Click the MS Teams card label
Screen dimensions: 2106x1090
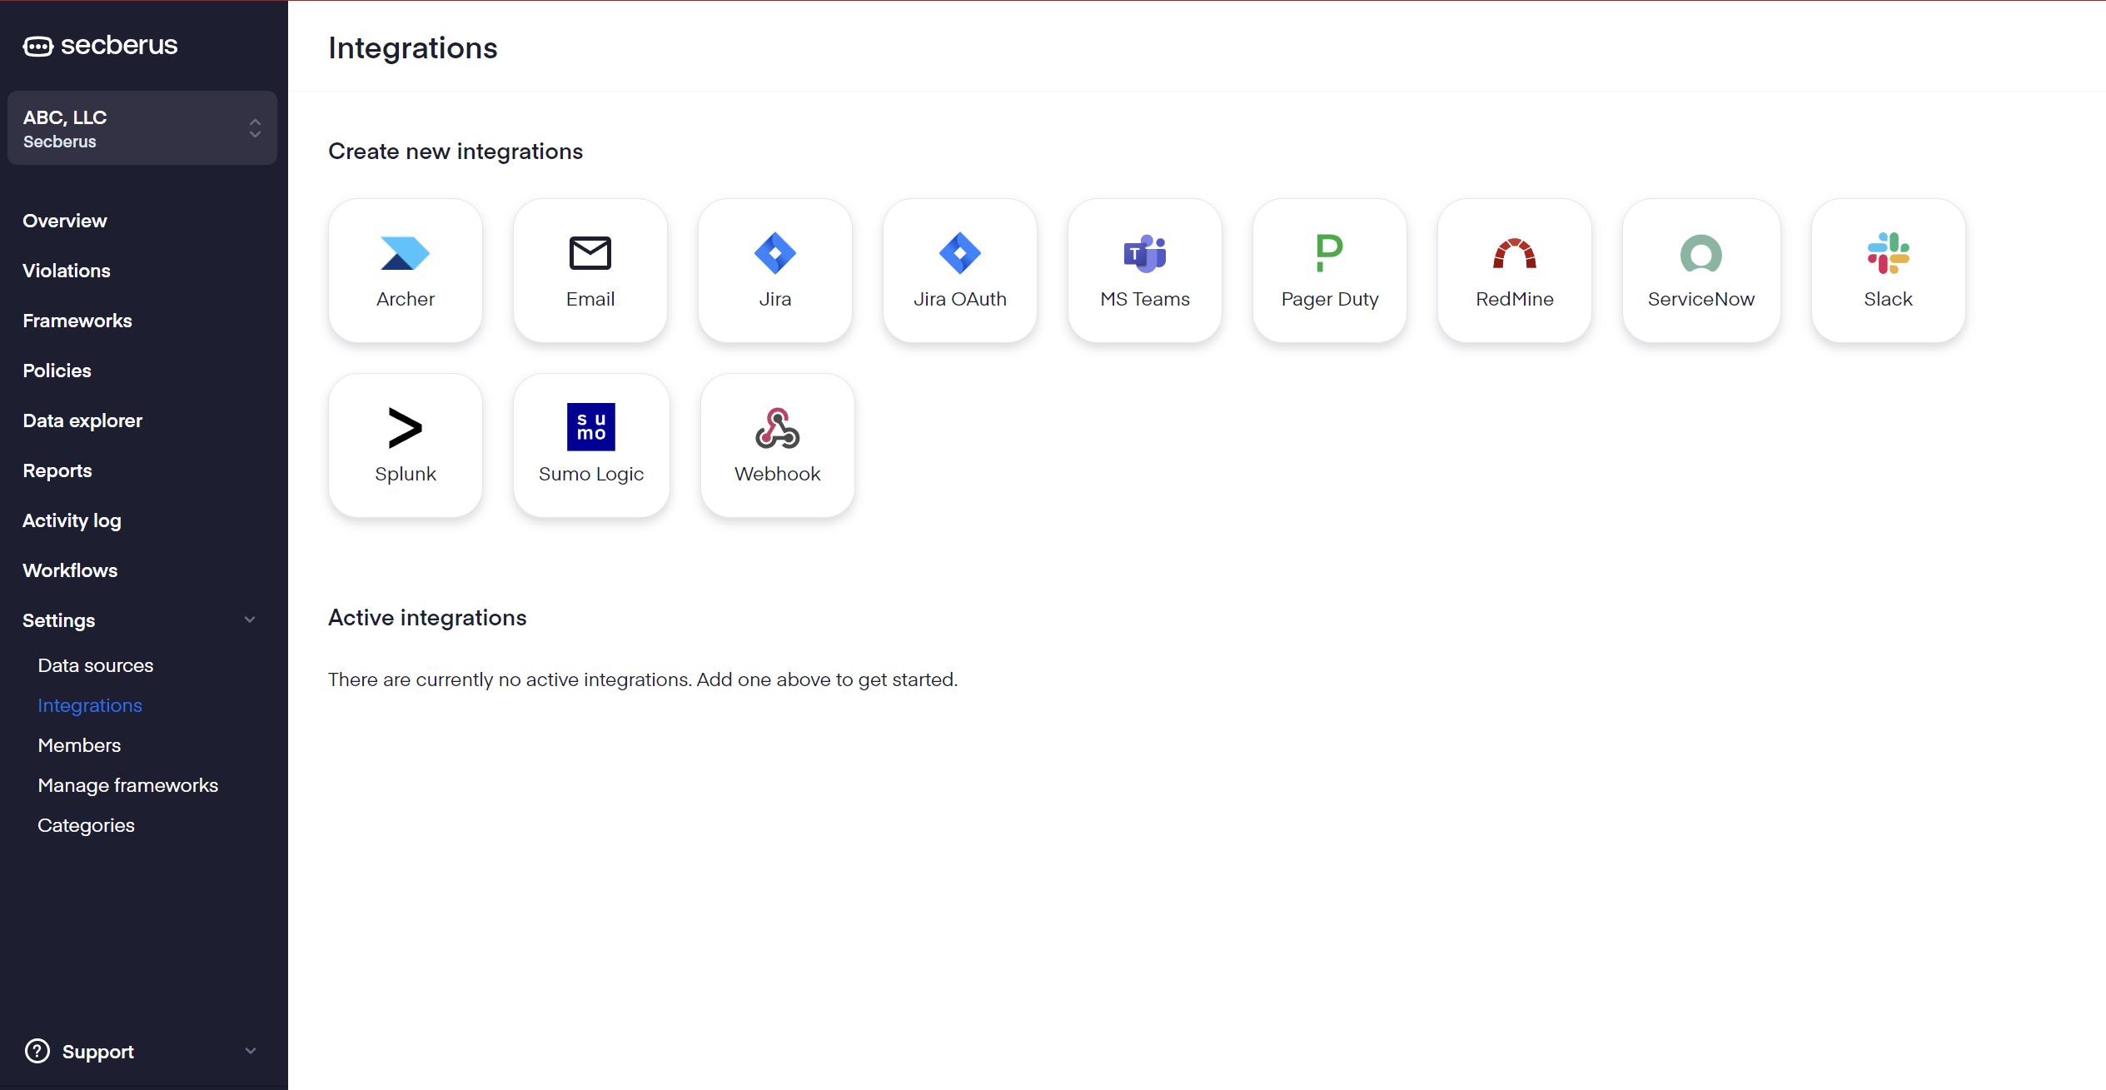pyautogui.click(x=1145, y=299)
